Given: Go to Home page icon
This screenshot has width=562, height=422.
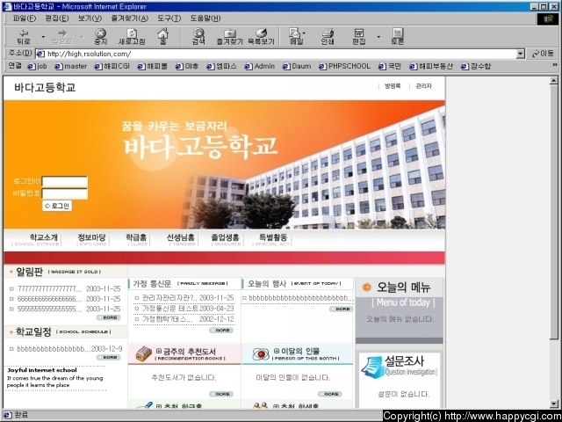Looking at the screenshot, I should (x=162, y=37).
